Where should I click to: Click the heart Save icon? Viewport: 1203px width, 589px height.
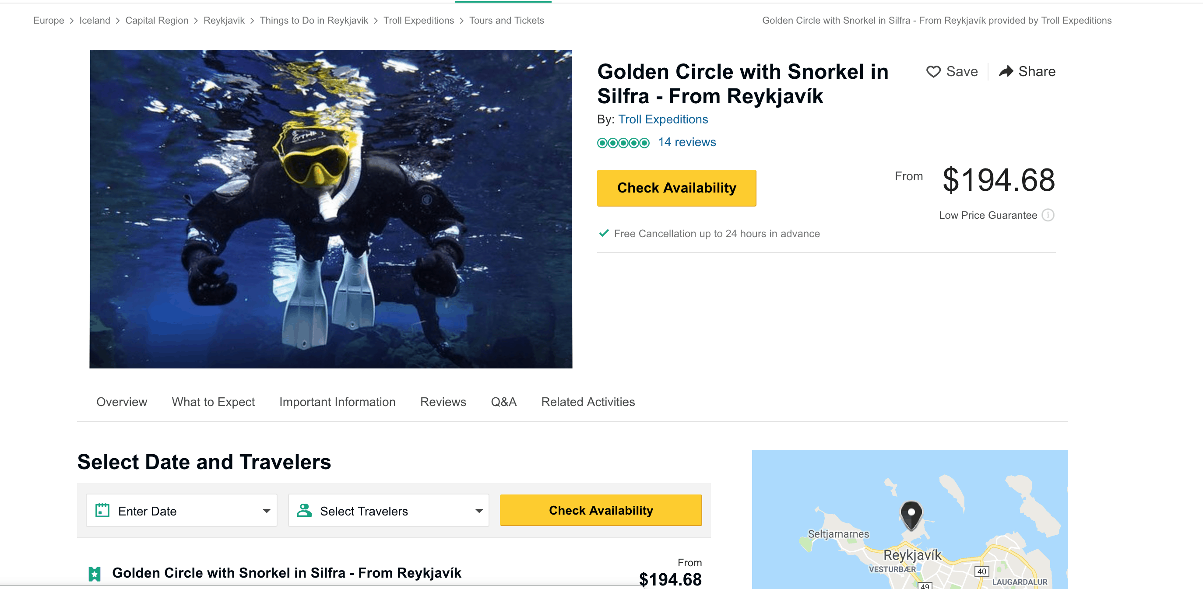[x=933, y=71]
